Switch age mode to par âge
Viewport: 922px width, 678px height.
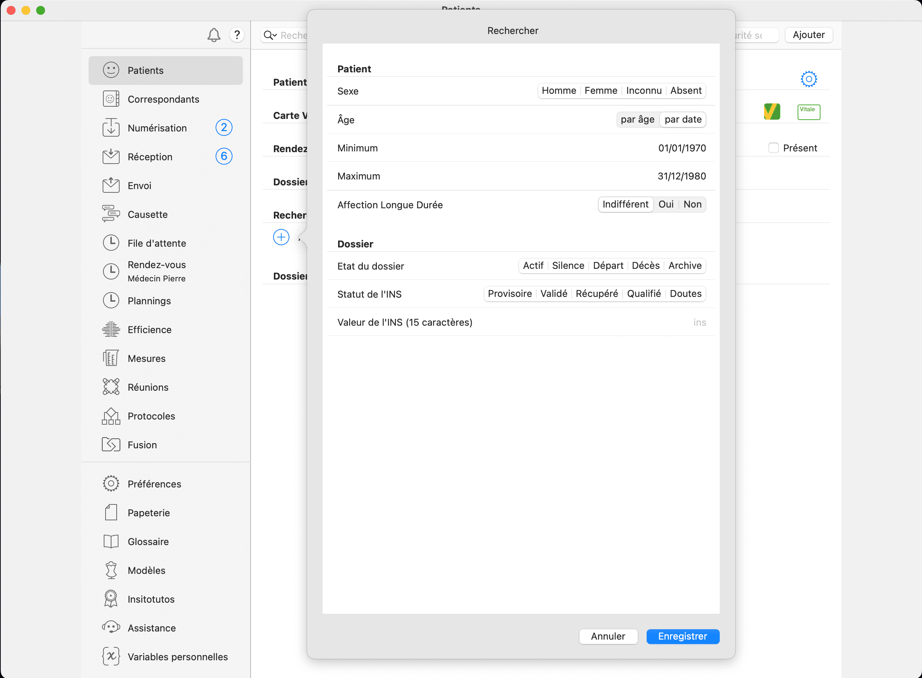click(x=637, y=119)
